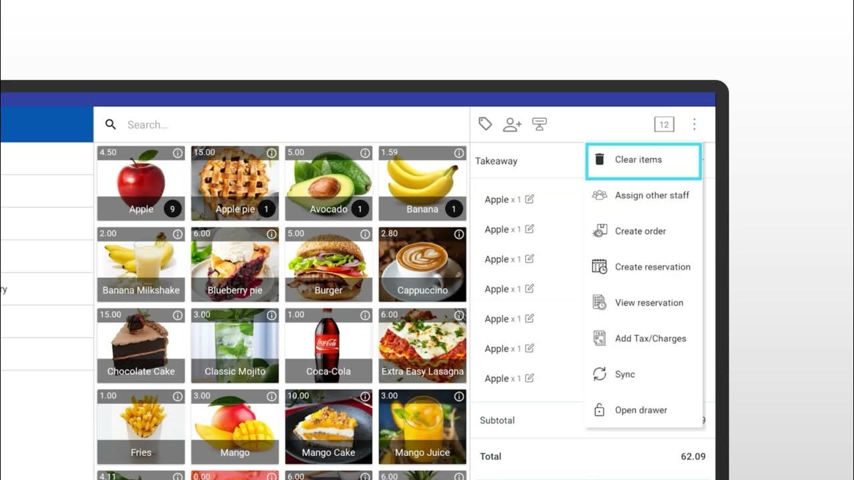The image size is (854, 480).
Task: Open info icon on Classic Mojito tile
Action: [x=272, y=315]
